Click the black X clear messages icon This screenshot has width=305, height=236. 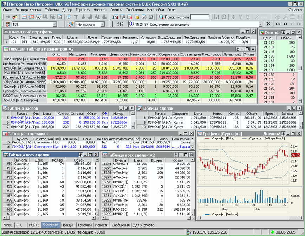(268, 24)
